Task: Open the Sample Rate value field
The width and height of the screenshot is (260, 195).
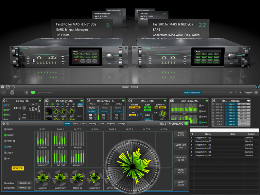Action: point(24,188)
